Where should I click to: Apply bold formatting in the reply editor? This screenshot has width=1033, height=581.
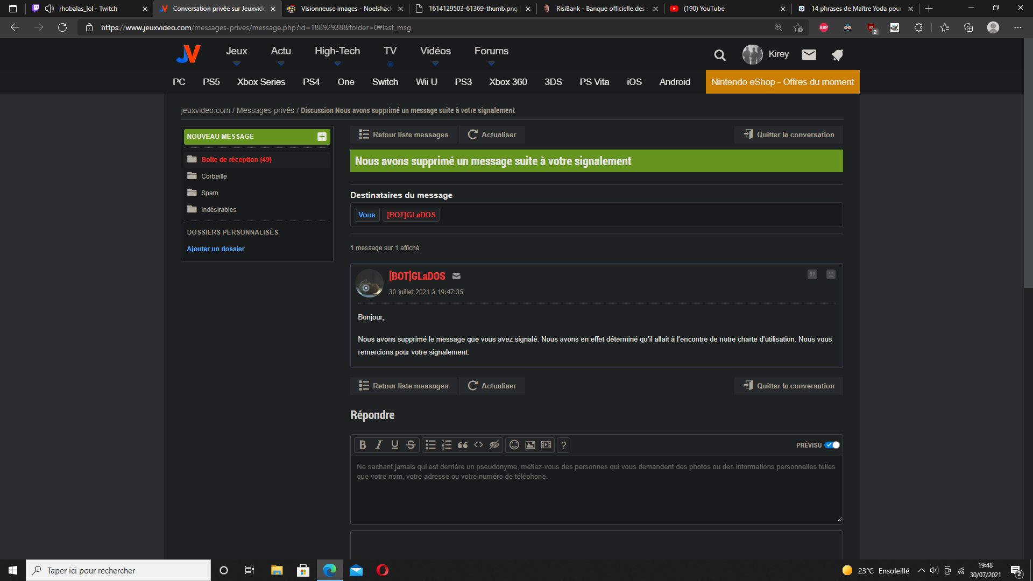coord(363,445)
